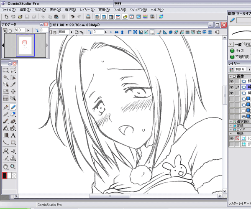Toggle the green 不透明度 pressure indicator

232,56
